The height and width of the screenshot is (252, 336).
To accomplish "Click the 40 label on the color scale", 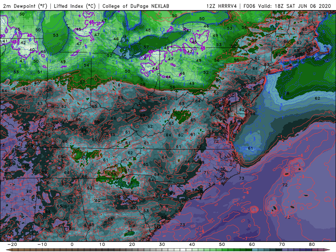I will tap(192, 244).
